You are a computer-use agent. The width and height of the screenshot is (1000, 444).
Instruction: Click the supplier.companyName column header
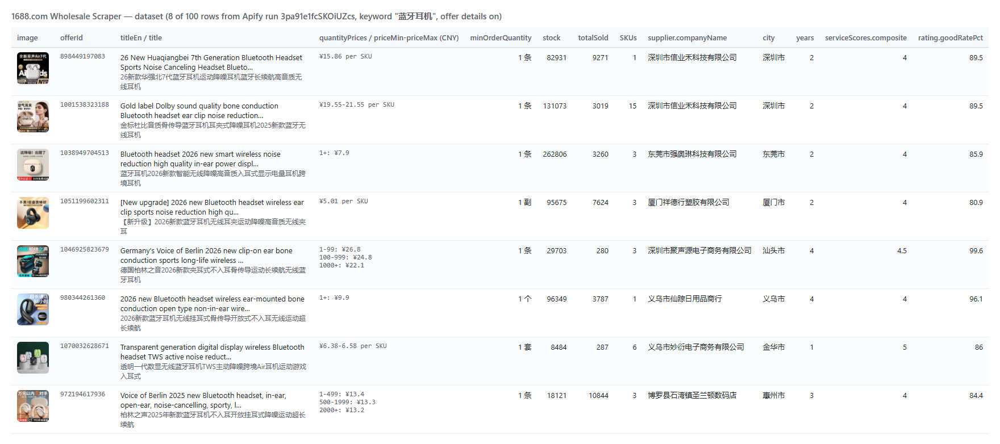point(687,38)
